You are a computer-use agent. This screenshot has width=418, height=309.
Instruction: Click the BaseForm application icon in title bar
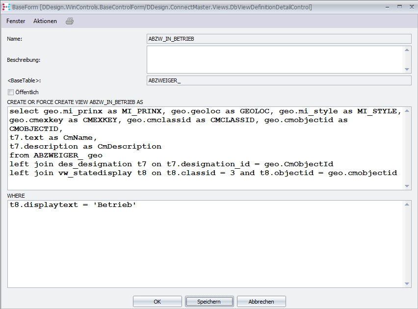pyautogui.click(x=6, y=7)
